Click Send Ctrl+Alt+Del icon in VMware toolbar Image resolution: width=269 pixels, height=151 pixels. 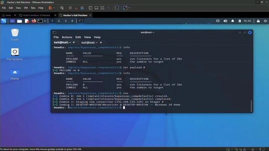[x=62, y=8]
